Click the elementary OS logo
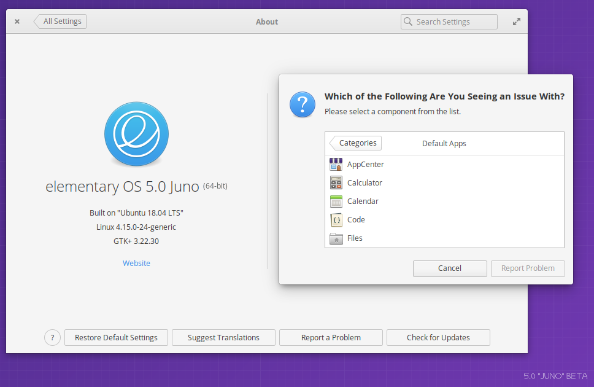Viewport: 594px width, 387px height. 136,134
